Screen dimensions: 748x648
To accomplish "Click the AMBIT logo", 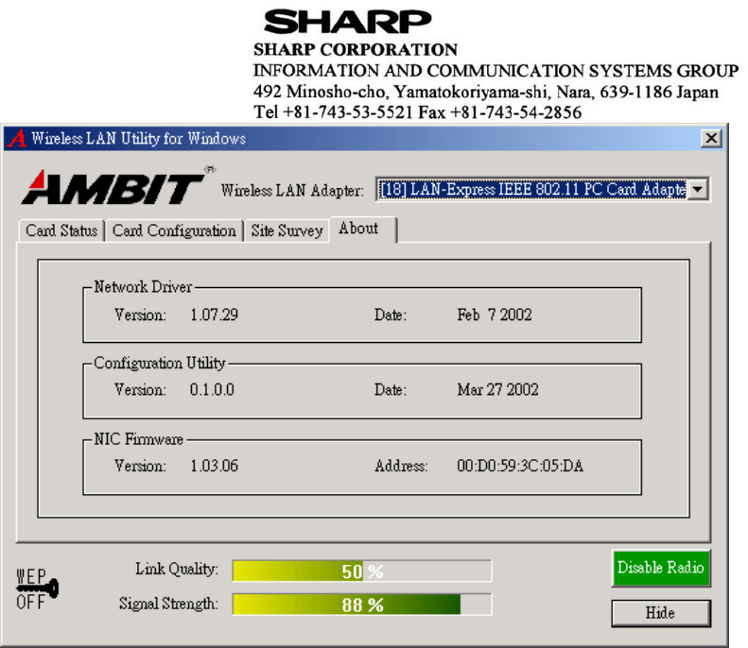I will pos(117,186).
